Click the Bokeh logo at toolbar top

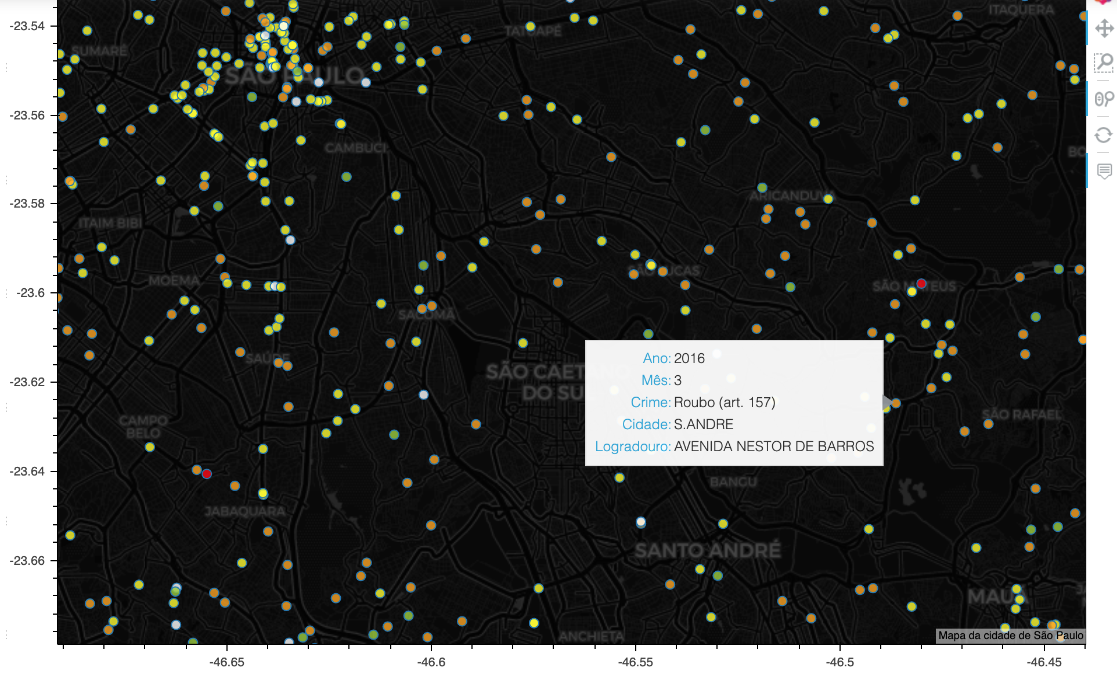point(1104,2)
